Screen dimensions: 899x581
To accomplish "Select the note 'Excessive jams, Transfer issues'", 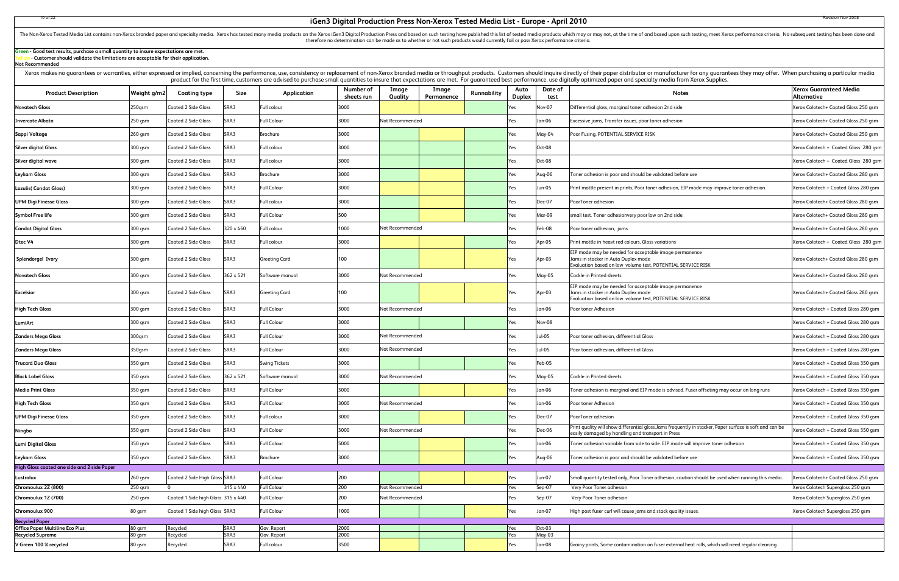I will 626,121.
